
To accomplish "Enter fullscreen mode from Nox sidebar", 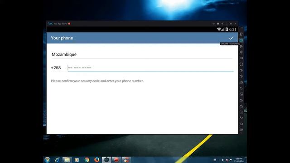I will click(241, 64).
